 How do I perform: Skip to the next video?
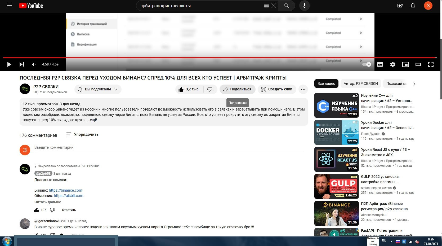click(22, 64)
